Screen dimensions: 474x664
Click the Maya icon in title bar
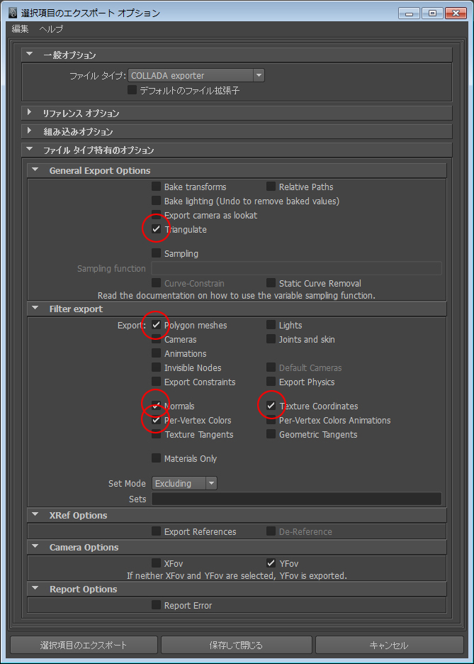13,13
